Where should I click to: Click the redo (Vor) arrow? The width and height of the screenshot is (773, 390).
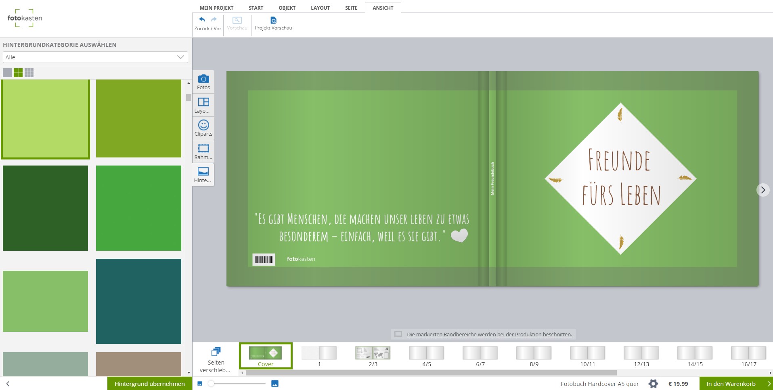coord(214,19)
